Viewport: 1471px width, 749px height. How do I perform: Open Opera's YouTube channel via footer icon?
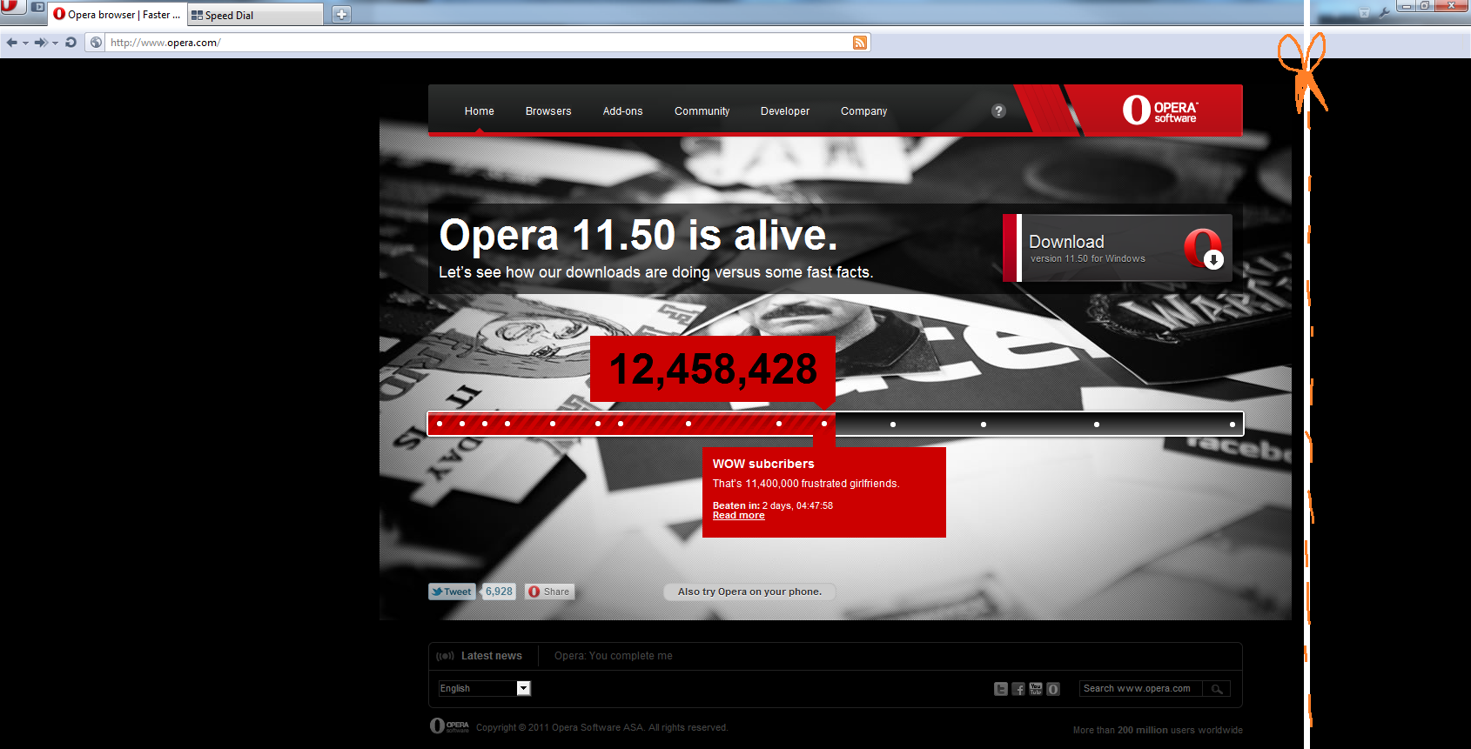[1036, 689]
